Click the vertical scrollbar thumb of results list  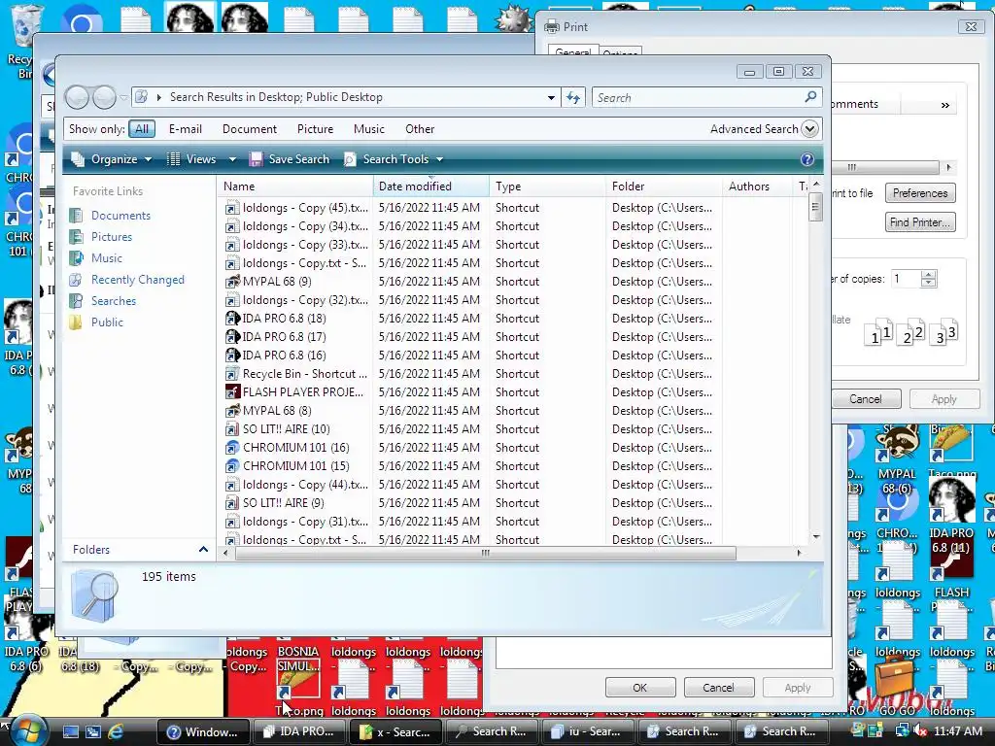point(816,207)
